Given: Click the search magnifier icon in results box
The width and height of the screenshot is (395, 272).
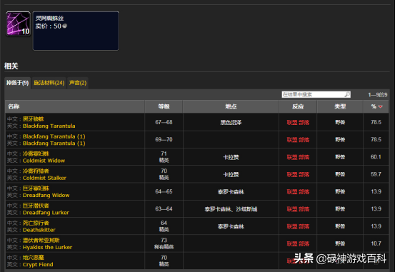Looking at the screenshot, I should (x=347, y=94).
